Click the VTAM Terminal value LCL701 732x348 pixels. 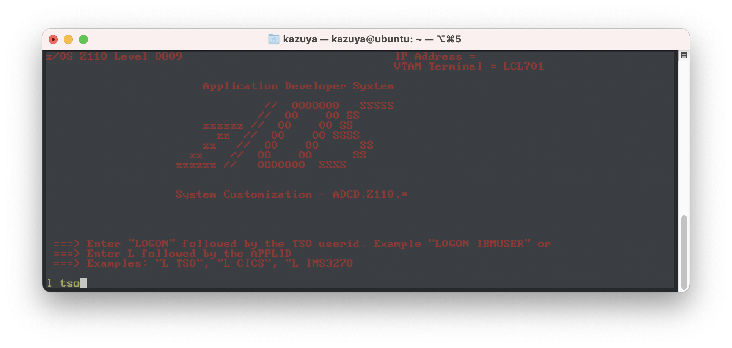pos(523,66)
